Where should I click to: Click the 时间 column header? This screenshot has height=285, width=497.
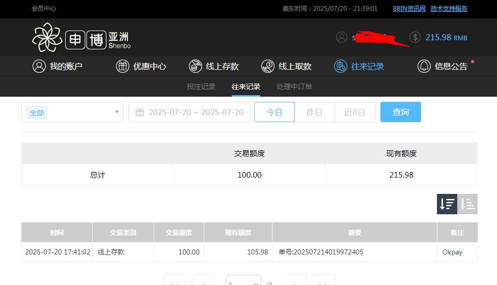[x=57, y=233]
